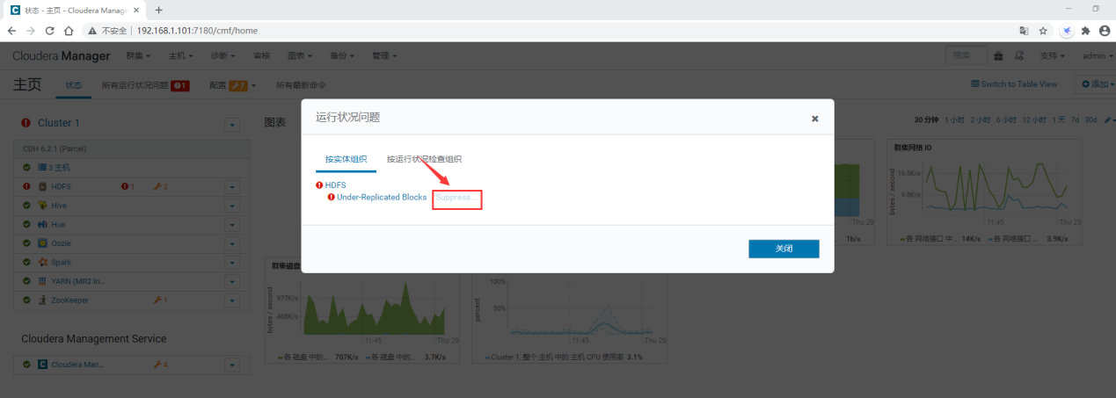The width and height of the screenshot is (1116, 398).
Task: Click Switch to Table View
Action: 1014,84
